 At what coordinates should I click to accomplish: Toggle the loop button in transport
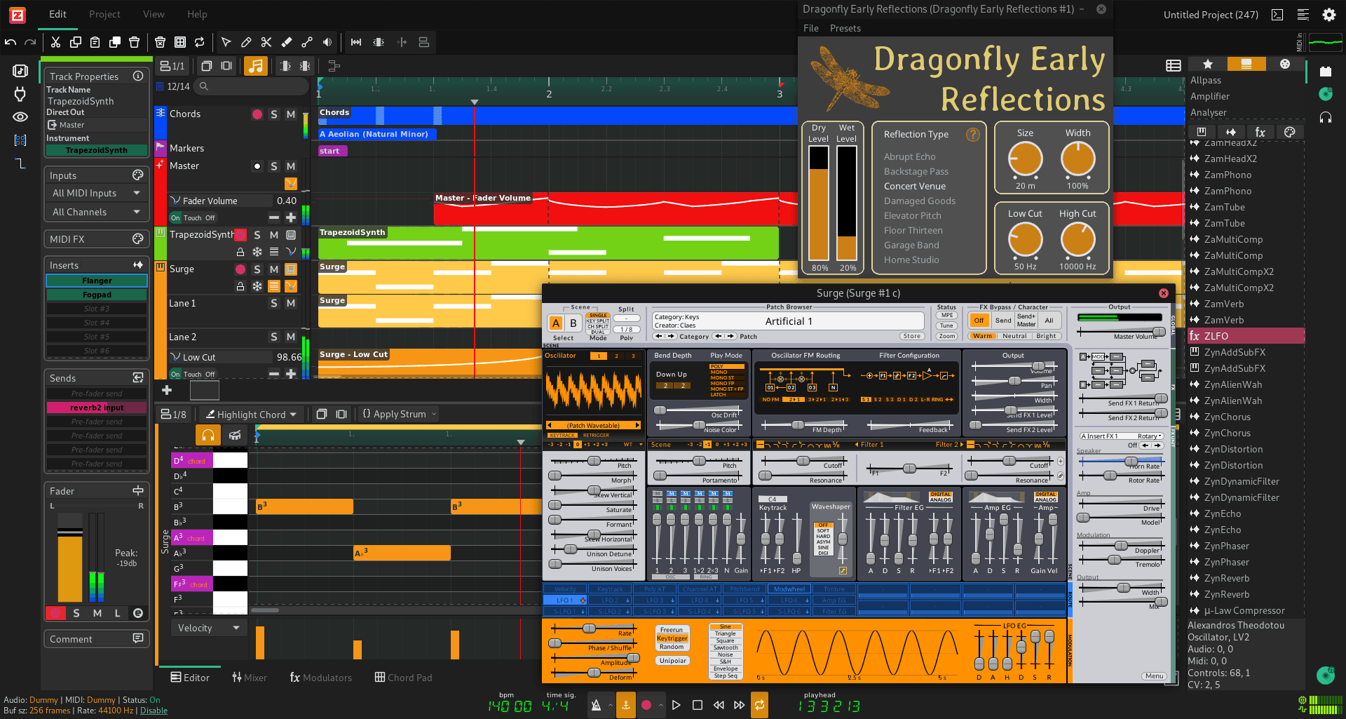point(759,705)
